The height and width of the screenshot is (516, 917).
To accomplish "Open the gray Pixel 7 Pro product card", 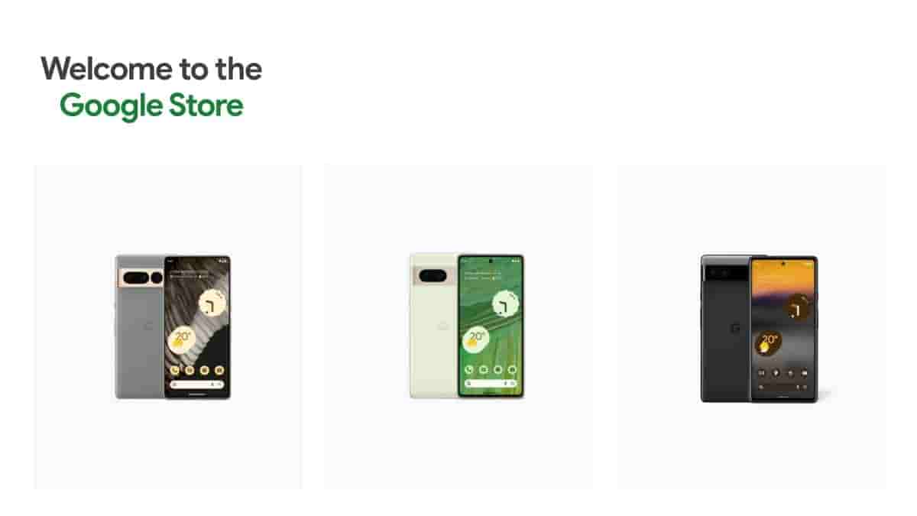I will coord(168,327).
